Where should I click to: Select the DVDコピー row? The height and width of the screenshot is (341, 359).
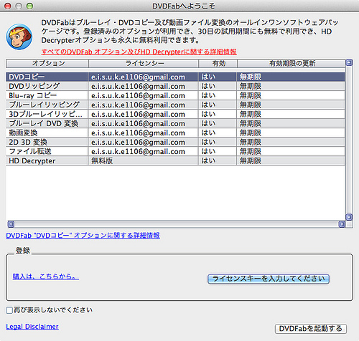tap(175, 77)
